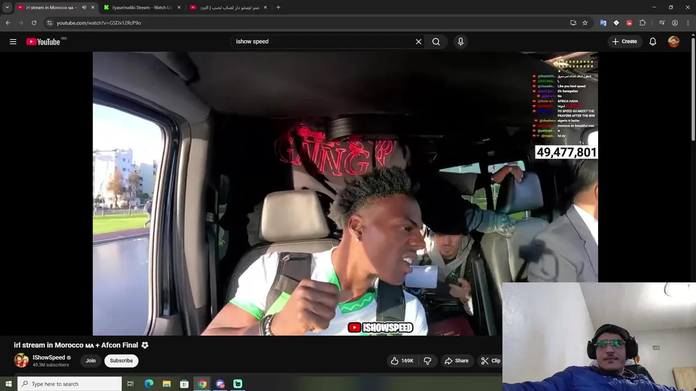Close the Arabic-titled YouTube tab
The image size is (696, 391).
point(265,8)
